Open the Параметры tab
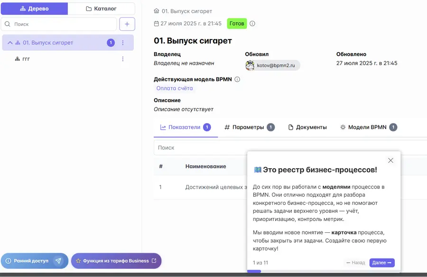 [250, 127]
